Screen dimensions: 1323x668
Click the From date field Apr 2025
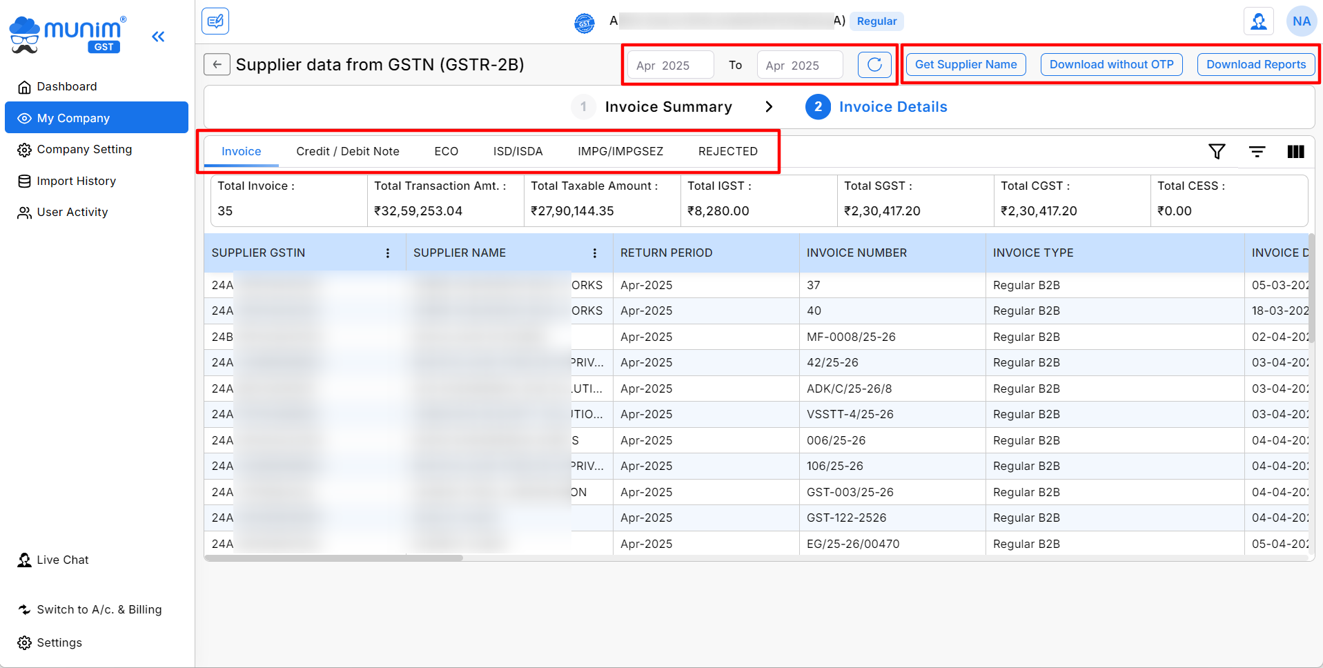(669, 66)
